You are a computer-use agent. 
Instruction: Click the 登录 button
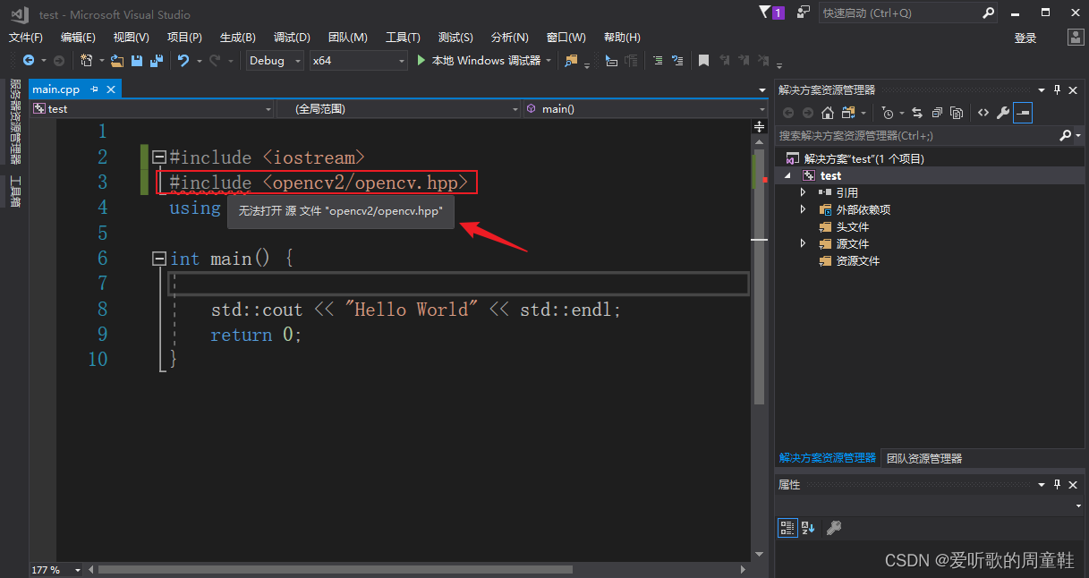[x=1025, y=37]
